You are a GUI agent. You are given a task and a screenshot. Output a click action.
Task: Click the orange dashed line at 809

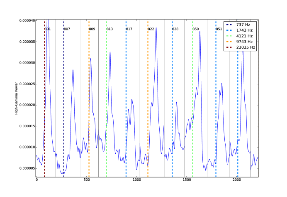(x=89, y=99)
